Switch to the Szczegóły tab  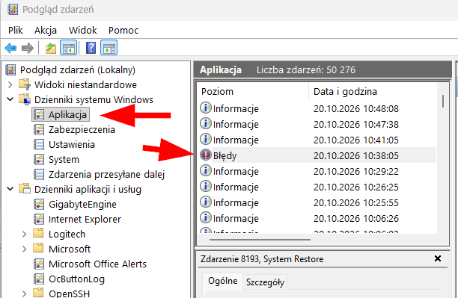coord(265,282)
